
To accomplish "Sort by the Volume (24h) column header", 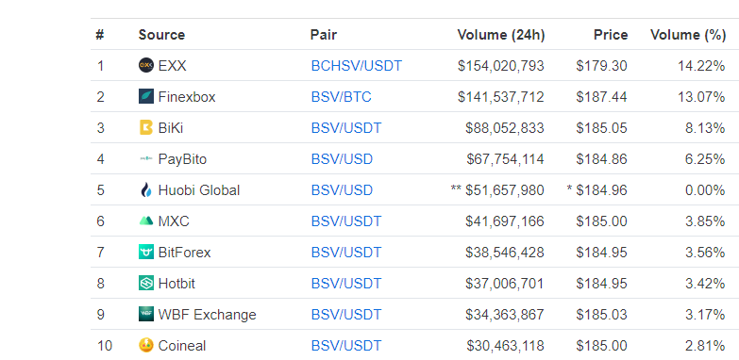I will 501,35.
